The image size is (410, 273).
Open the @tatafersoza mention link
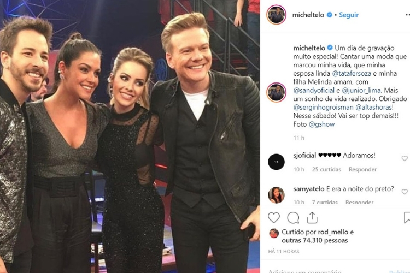click(x=352, y=73)
